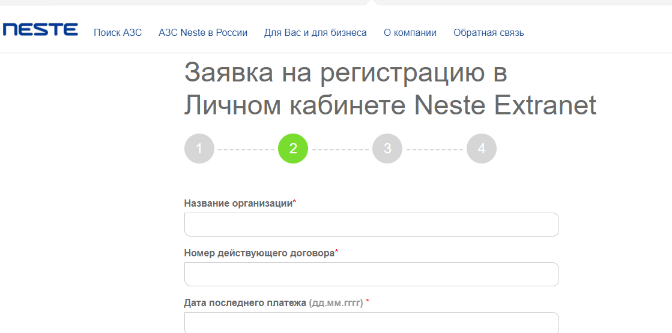The height and width of the screenshot is (333, 672).
Task: Click the Neste logo
Action: coord(40,30)
